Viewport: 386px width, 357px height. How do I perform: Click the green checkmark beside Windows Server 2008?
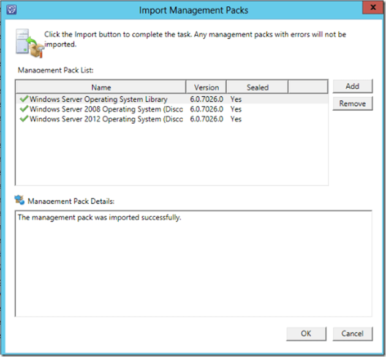[x=23, y=109]
